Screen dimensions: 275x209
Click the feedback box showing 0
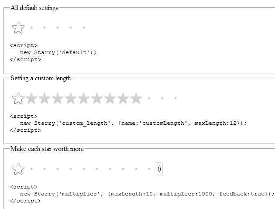coord(159,169)
